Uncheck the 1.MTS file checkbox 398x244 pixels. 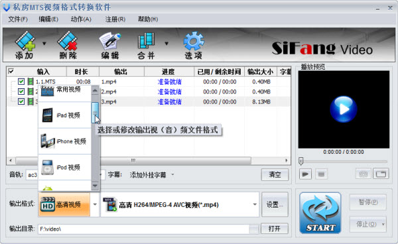[x=21, y=82]
